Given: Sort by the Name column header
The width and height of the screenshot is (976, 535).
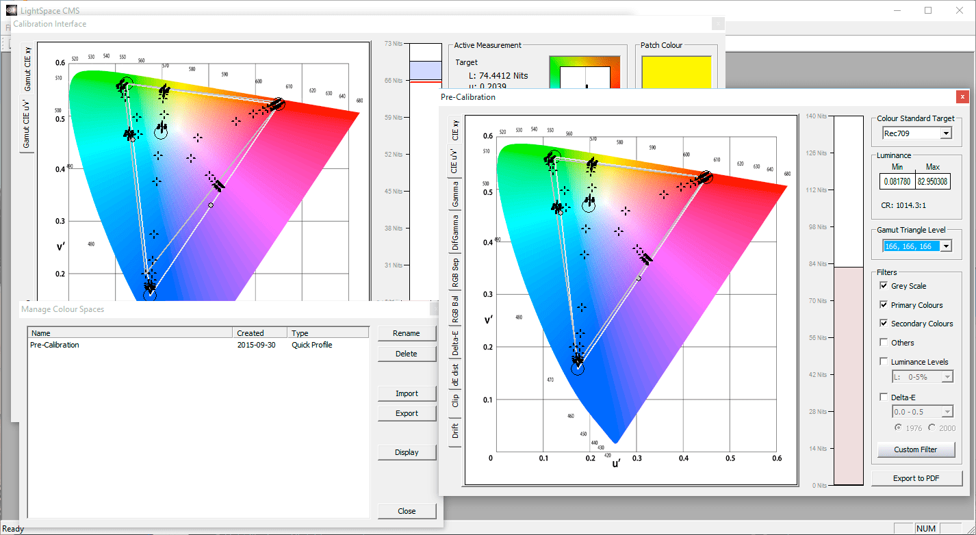Looking at the screenshot, I should (x=131, y=333).
